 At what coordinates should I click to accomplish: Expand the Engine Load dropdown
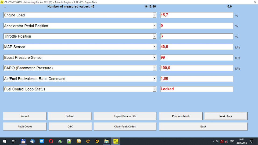coord(155,15)
